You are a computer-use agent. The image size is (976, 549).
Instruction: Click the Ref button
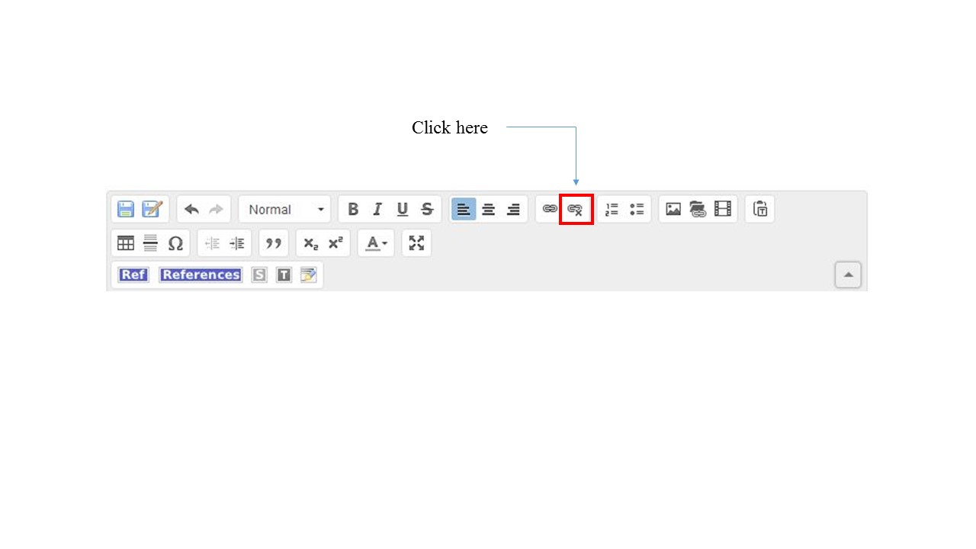coord(133,274)
